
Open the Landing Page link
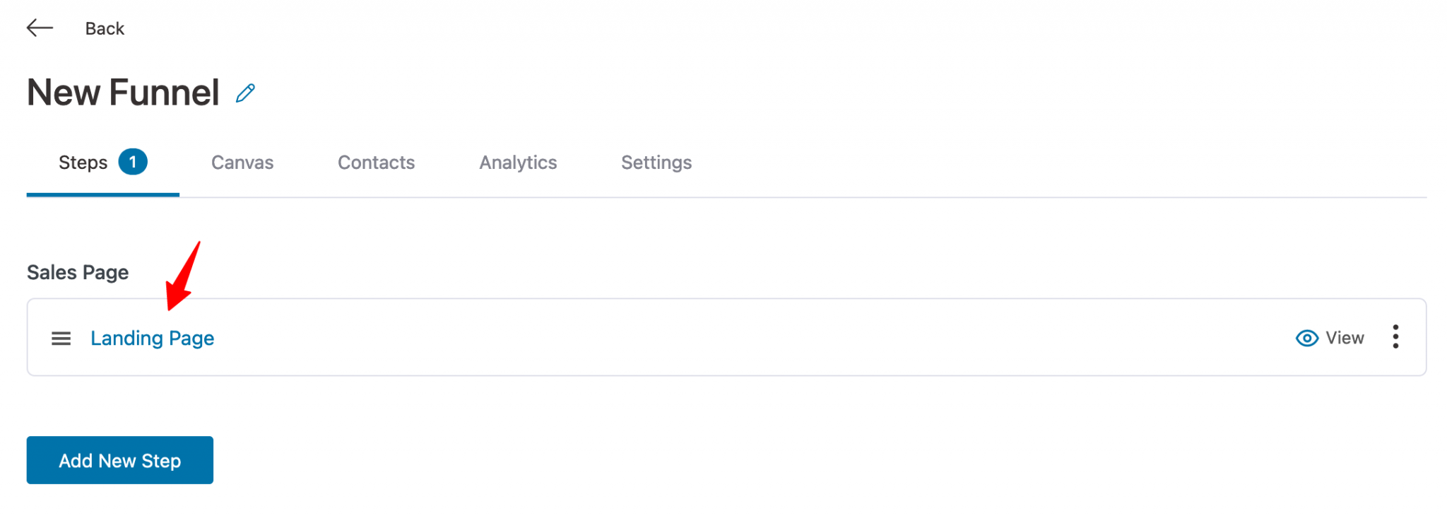coord(152,338)
